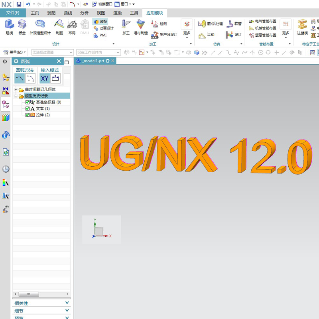The width and height of the screenshot is (319, 319).
Task: Select center-based arc method icon
Action: tap(30, 79)
